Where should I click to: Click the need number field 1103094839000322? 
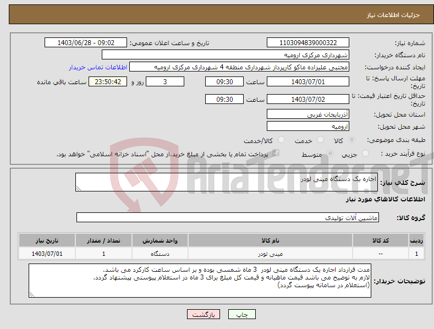click(308, 43)
